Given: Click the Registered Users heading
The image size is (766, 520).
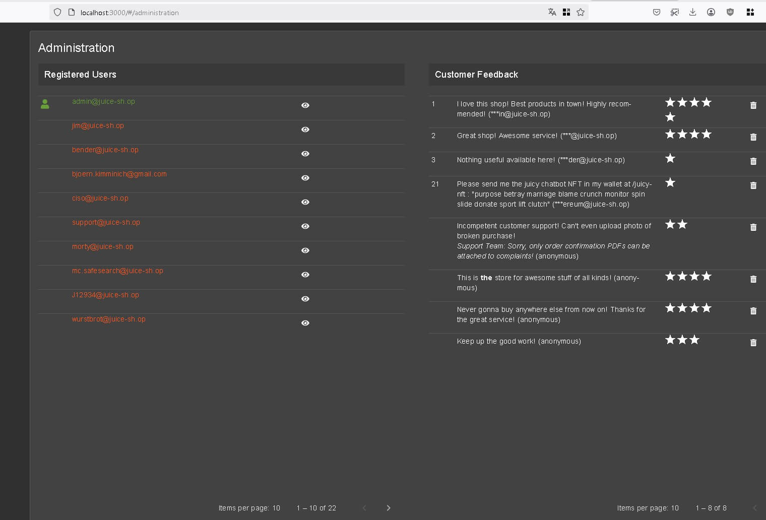Looking at the screenshot, I should 80,75.
